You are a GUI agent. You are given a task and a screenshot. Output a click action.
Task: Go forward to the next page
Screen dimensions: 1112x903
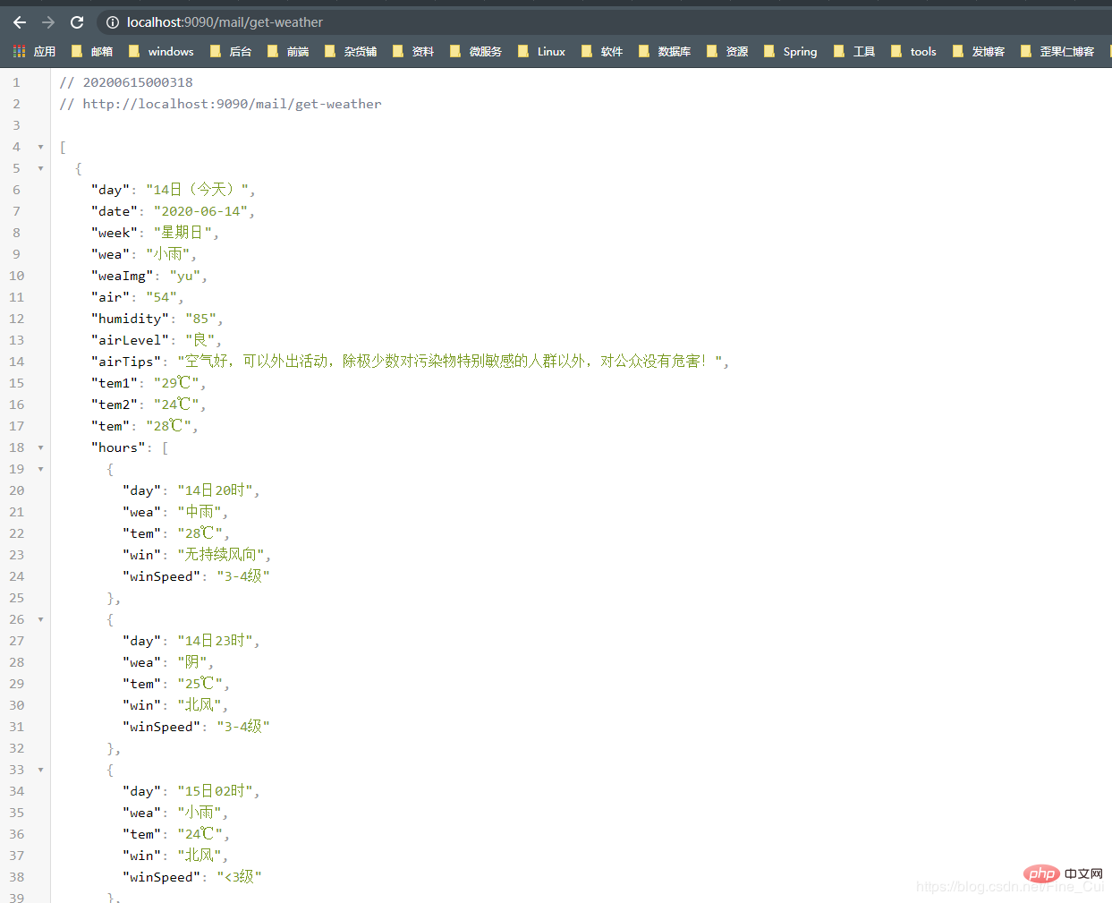[48, 22]
